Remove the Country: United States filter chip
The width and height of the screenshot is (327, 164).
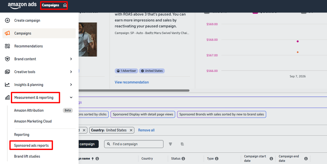click(131, 130)
